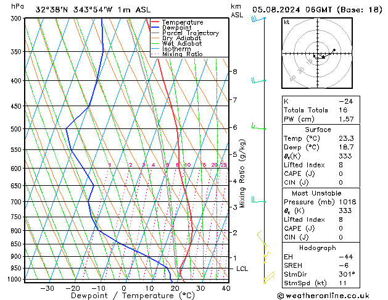The width and height of the screenshot is (388, 300).
Task: Click the copyright symbol beside weatheronline
Action: (282, 295)
